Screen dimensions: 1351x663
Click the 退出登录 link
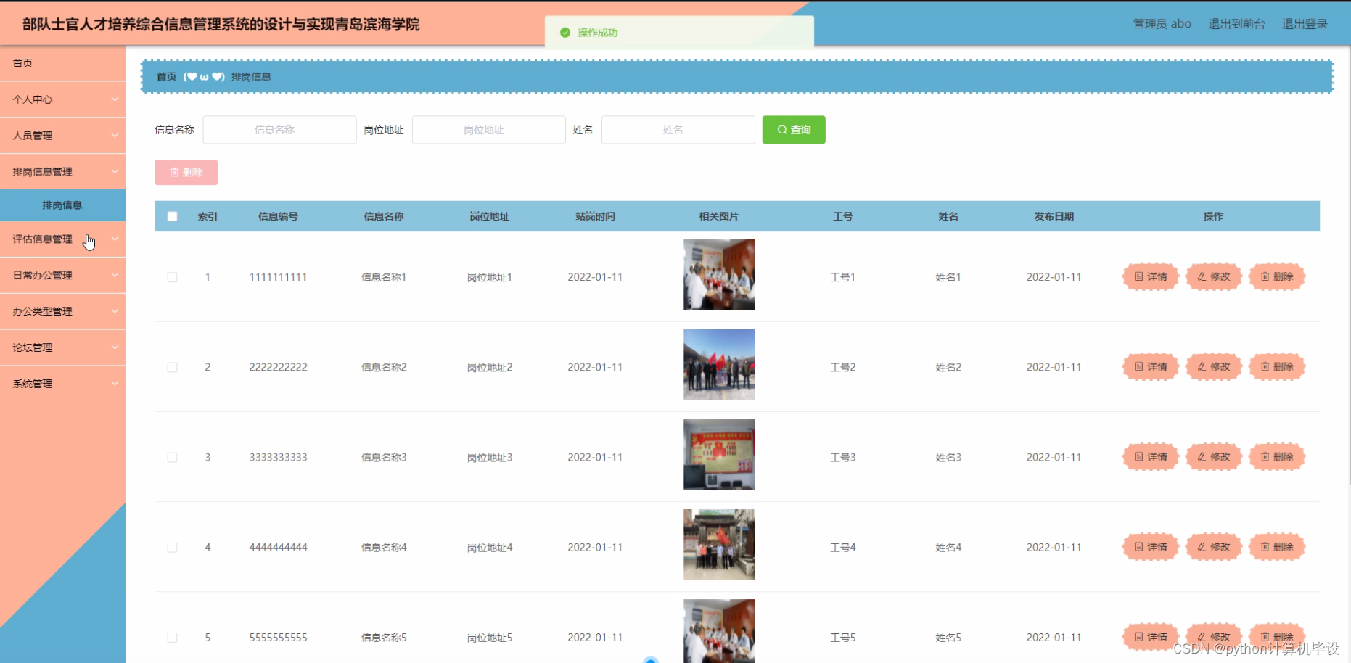click(x=1304, y=23)
